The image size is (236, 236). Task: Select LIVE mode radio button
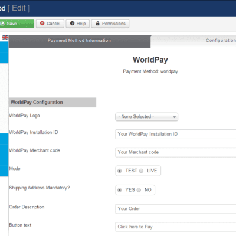tap(141, 171)
